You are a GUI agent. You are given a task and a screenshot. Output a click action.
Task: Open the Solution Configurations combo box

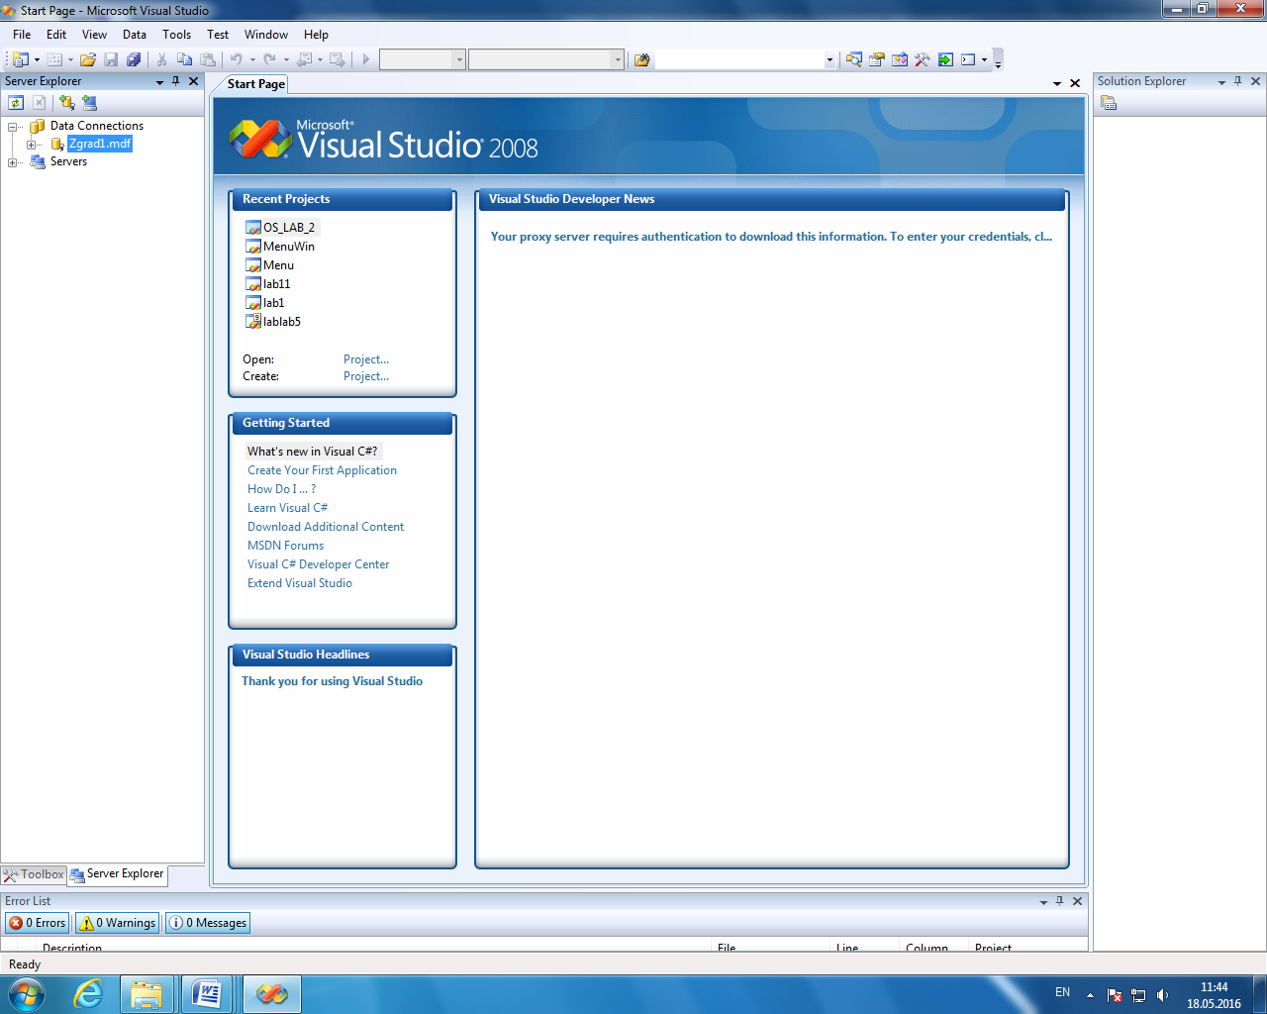[422, 59]
